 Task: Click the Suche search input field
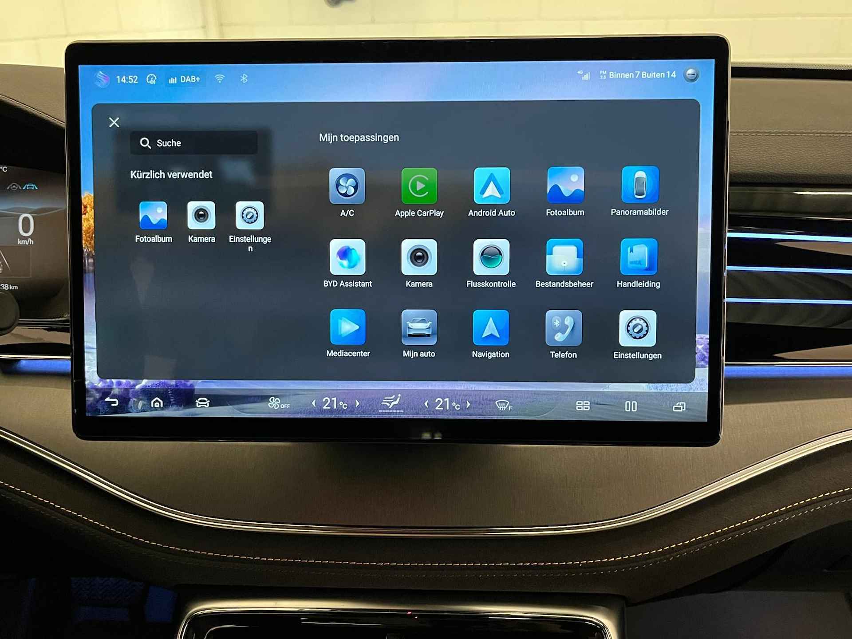[x=195, y=142]
